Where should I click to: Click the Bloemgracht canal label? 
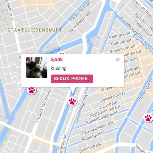click(x=93, y=136)
